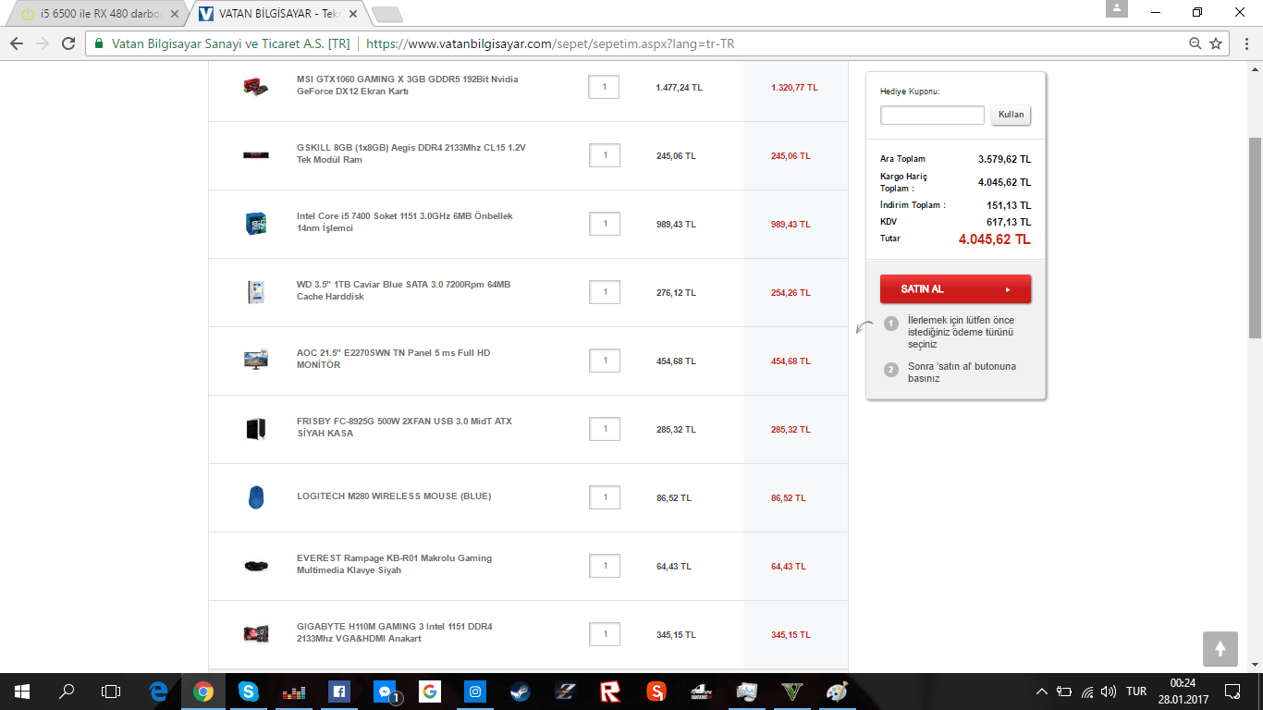1263x710 pixels.
Task: Open the Action Center notifications icon
Action: (x=1232, y=691)
